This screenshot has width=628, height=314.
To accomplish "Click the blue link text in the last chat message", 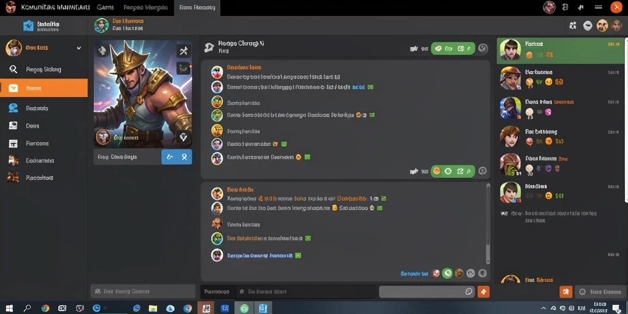I will pos(260,255).
